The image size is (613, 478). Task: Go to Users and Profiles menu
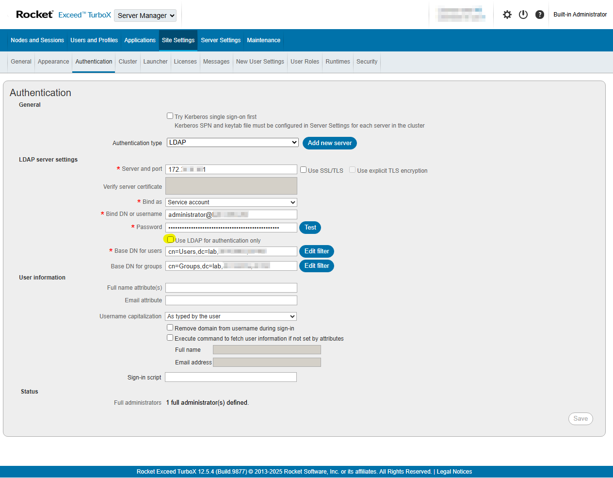[x=94, y=40]
